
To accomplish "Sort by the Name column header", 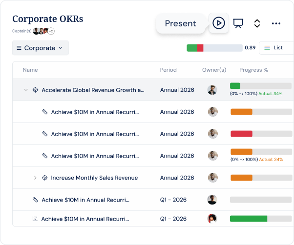I will 30,70.
